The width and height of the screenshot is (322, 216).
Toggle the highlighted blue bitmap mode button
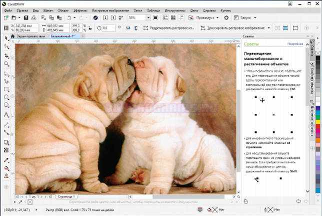tap(285, 28)
